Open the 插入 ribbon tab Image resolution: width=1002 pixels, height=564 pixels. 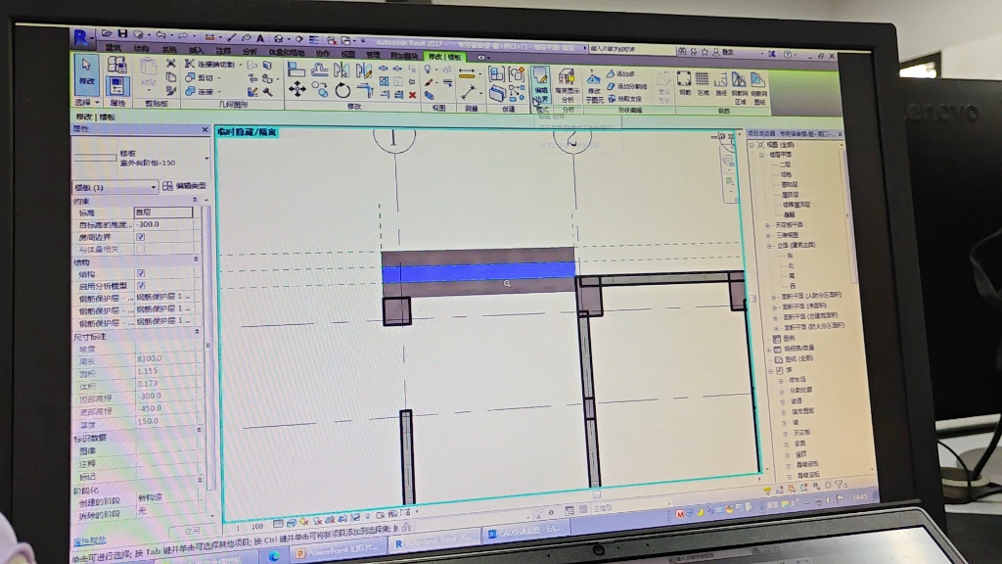click(196, 50)
